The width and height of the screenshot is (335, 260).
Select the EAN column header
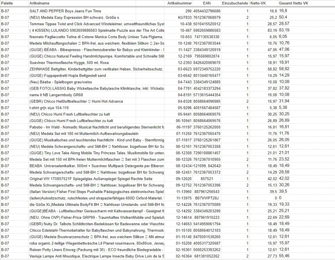206,3
